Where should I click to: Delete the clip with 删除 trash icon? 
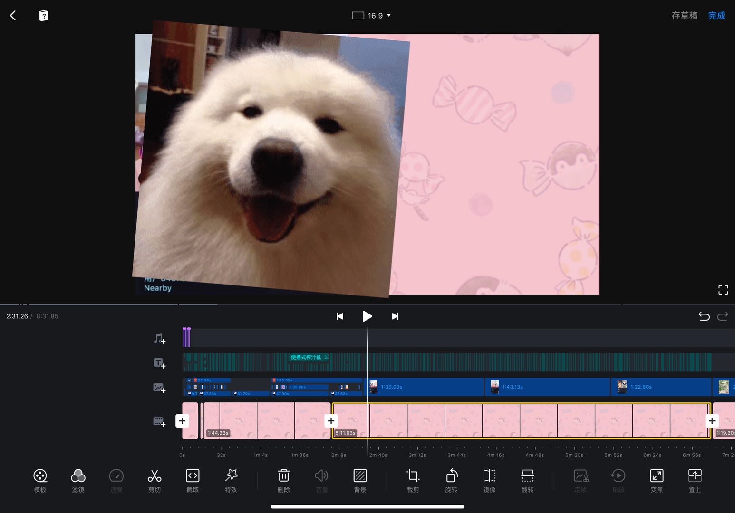click(284, 480)
